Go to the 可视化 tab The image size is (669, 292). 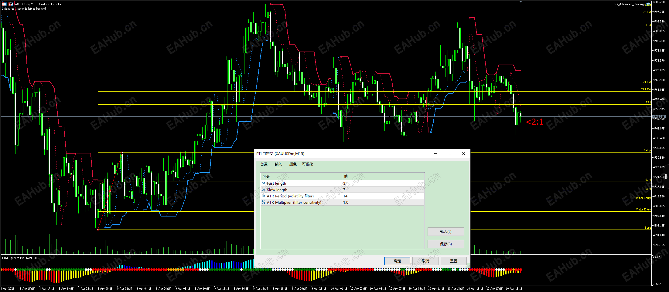click(x=308, y=164)
